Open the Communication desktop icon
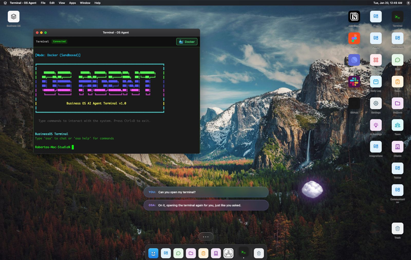The height and width of the screenshot is (260, 411). [x=397, y=190]
